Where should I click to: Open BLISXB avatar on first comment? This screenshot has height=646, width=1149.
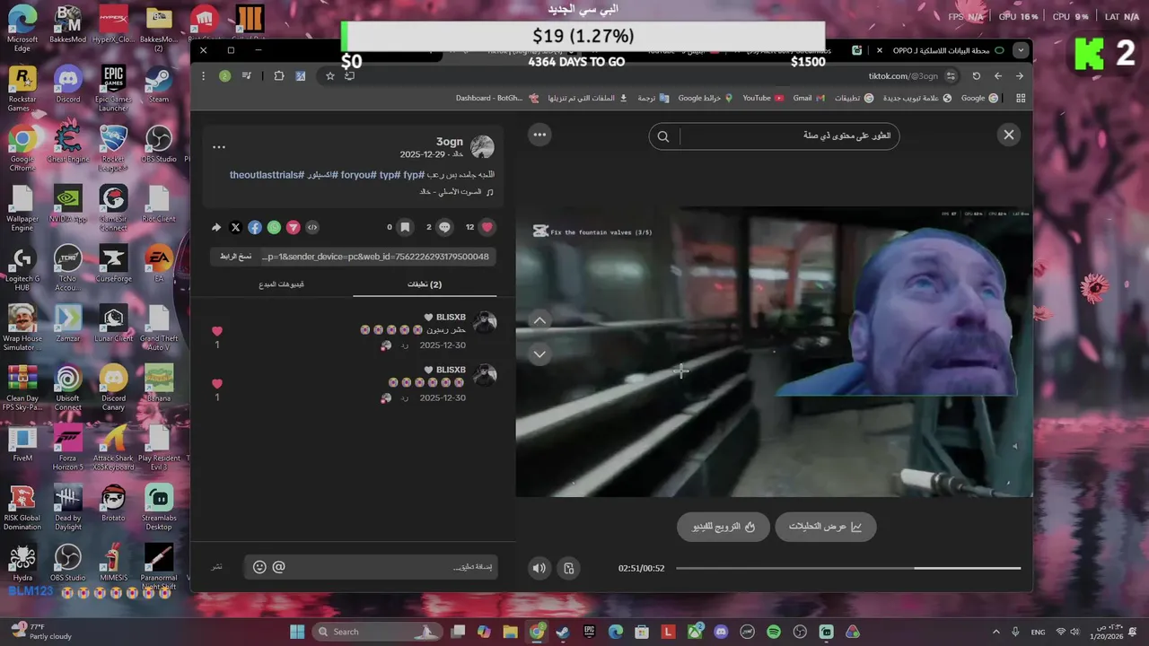click(x=485, y=323)
